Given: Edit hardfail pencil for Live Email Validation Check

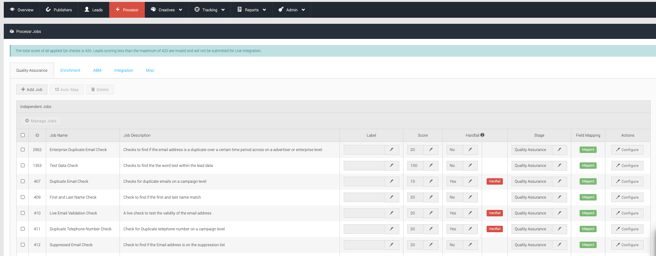Looking at the screenshot, I should pyautogui.click(x=470, y=213).
